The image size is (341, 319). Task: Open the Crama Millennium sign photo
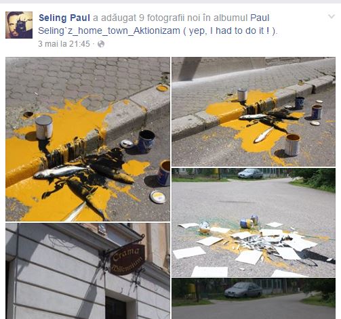coord(87,271)
